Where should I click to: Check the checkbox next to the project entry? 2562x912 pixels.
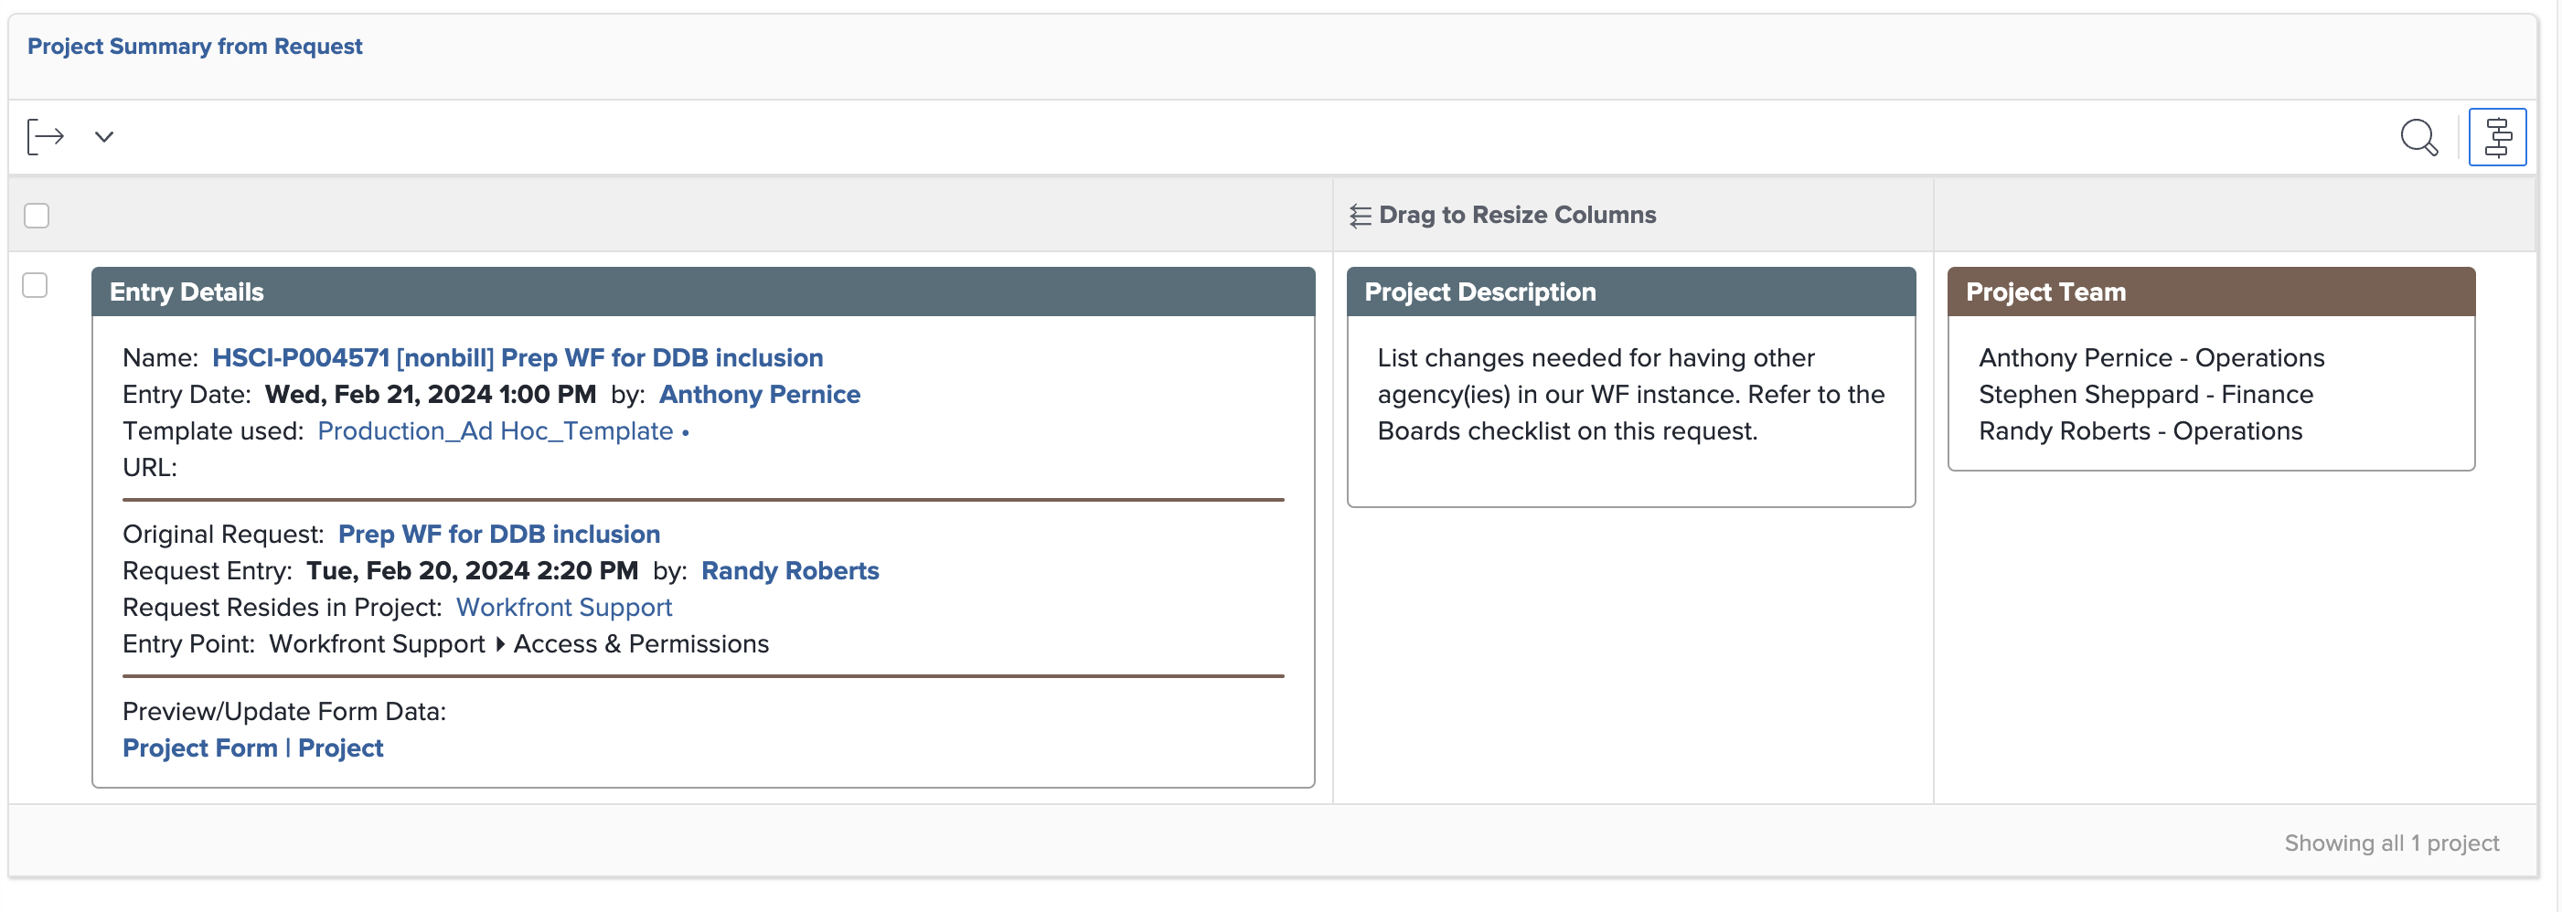tap(37, 285)
